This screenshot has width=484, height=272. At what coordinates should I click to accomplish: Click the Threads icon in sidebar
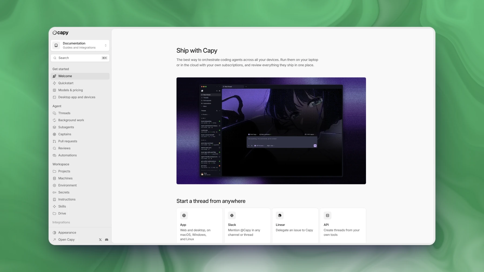pyautogui.click(x=54, y=113)
